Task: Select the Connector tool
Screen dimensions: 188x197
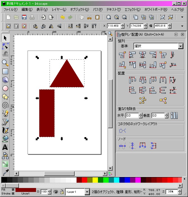Action: 5,156
